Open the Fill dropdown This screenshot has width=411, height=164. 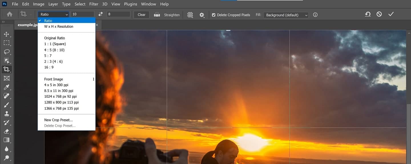[285, 15]
